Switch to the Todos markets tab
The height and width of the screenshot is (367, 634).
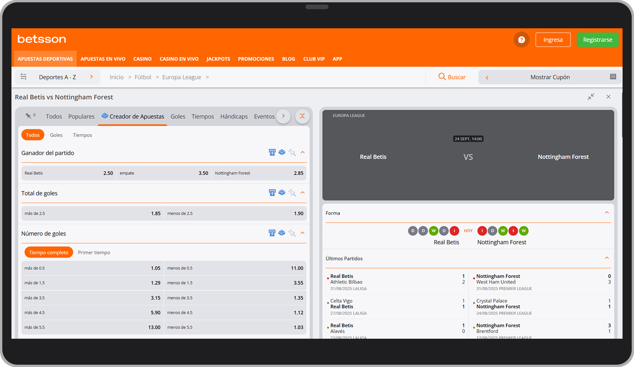click(54, 117)
